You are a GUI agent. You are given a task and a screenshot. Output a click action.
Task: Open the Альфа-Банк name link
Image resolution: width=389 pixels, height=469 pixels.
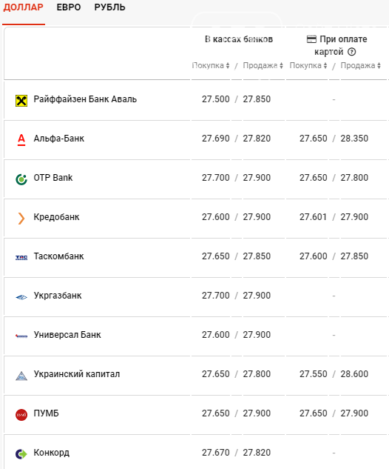(x=59, y=139)
